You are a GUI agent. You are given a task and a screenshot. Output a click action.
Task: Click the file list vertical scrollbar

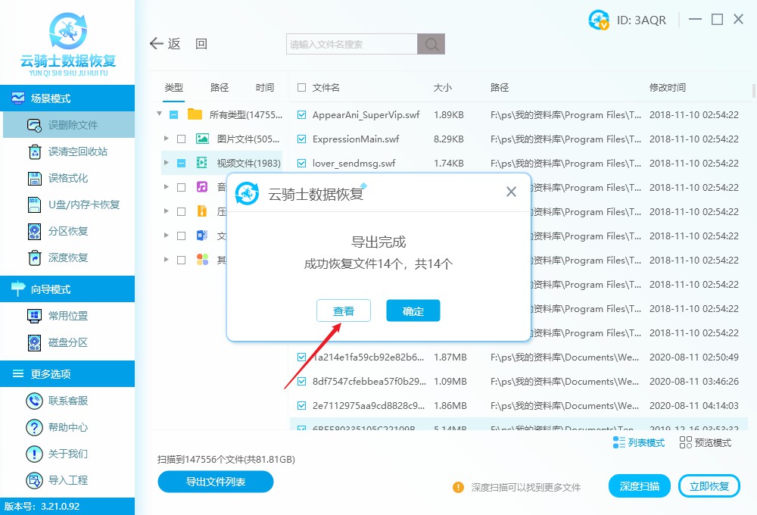[x=754, y=91]
